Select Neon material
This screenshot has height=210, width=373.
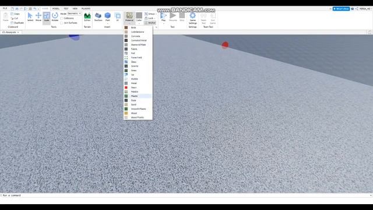[x=138, y=87]
